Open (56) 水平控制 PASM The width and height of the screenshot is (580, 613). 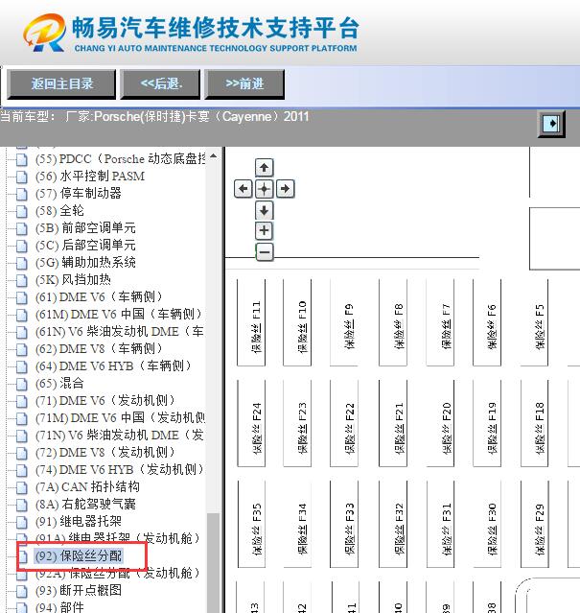tap(90, 177)
